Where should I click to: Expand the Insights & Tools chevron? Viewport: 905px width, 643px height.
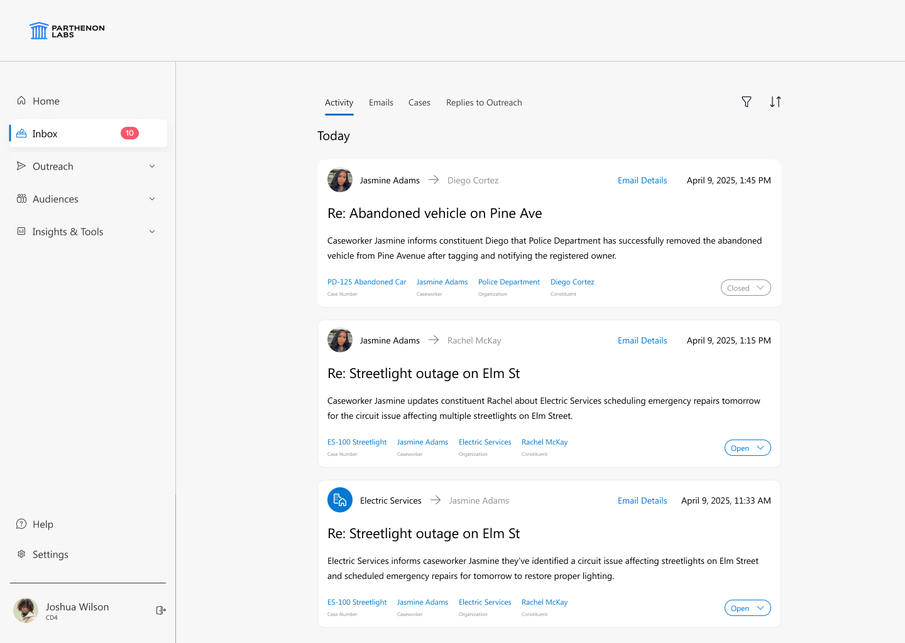pos(152,232)
